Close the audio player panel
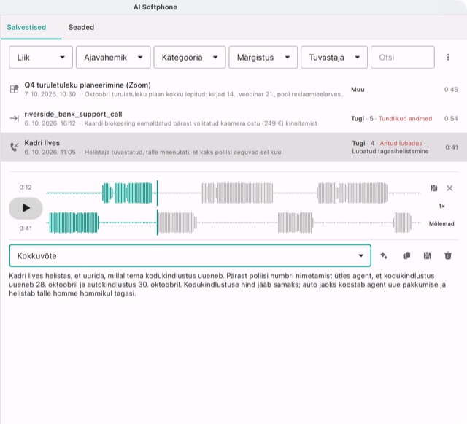Viewport: 467px width, 424px height. pyautogui.click(x=449, y=188)
